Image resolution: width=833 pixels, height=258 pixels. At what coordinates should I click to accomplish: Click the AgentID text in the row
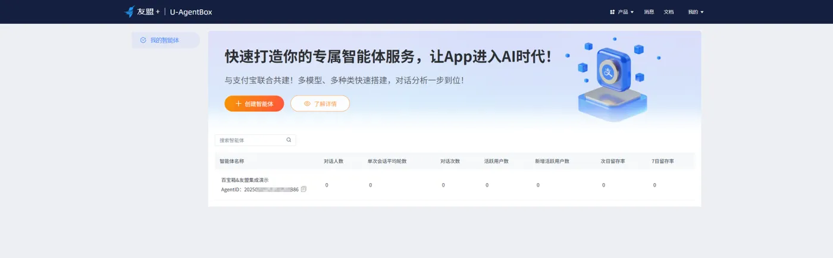pos(259,189)
